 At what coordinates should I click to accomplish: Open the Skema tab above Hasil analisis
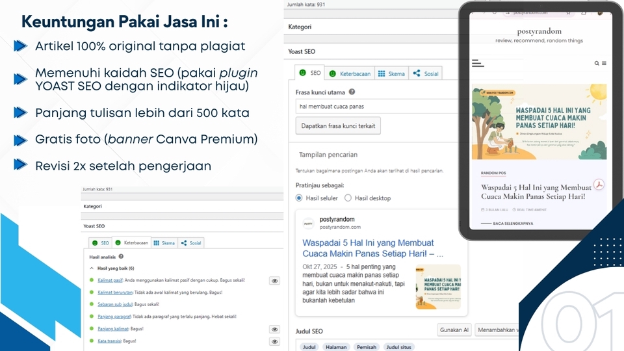click(164, 242)
